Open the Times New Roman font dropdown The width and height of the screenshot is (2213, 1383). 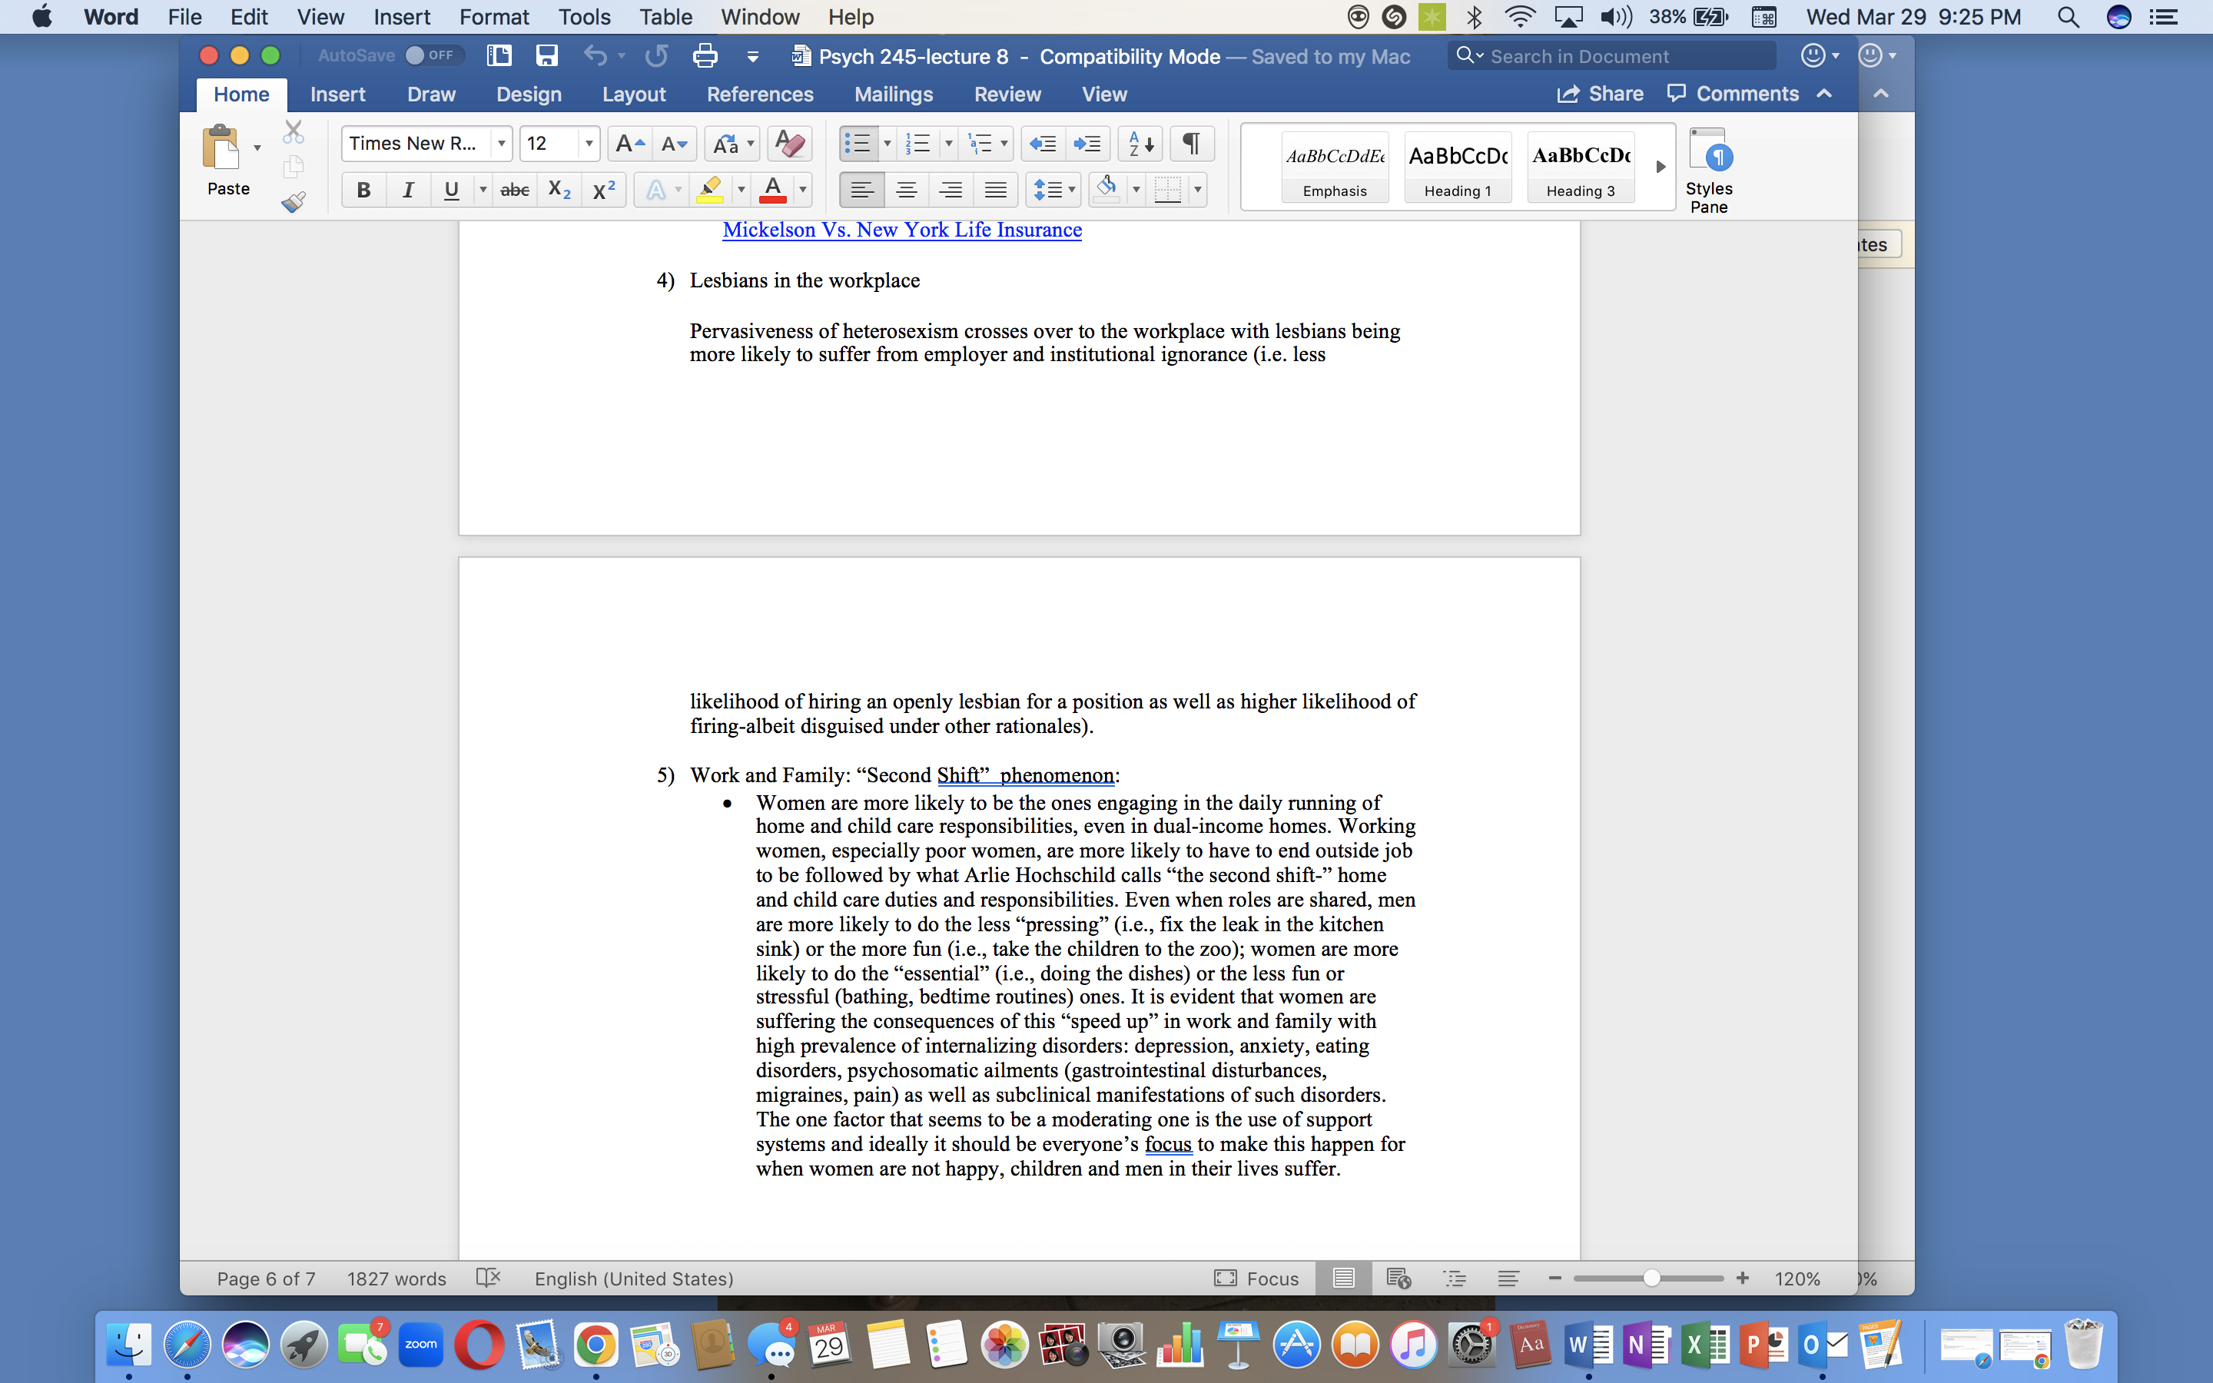501,144
